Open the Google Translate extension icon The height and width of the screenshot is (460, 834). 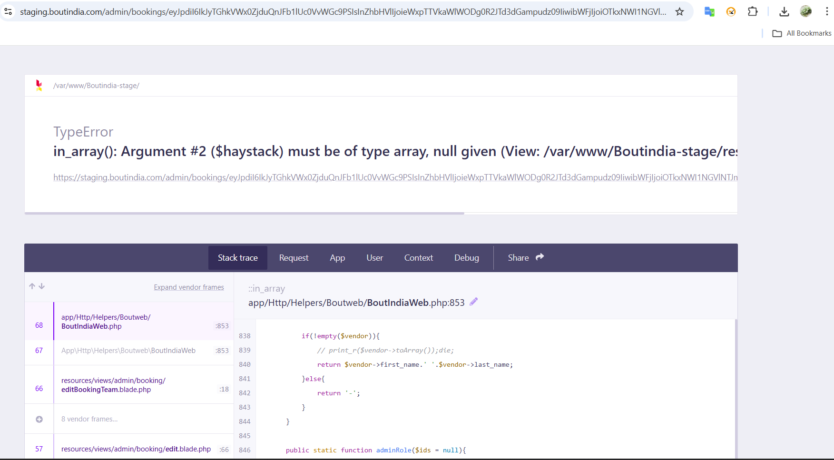coord(709,11)
